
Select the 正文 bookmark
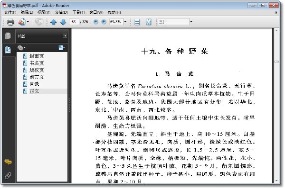click(x=34, y=91)
